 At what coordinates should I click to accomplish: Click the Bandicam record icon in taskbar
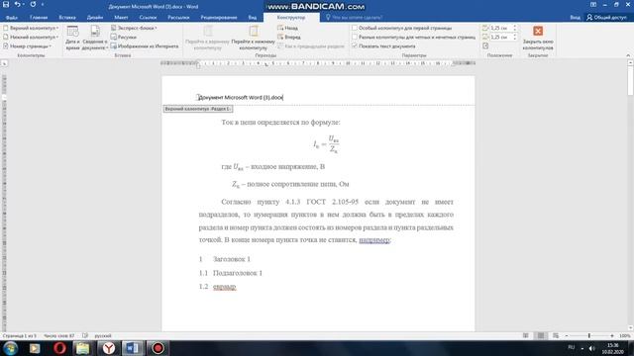(158, 348)
